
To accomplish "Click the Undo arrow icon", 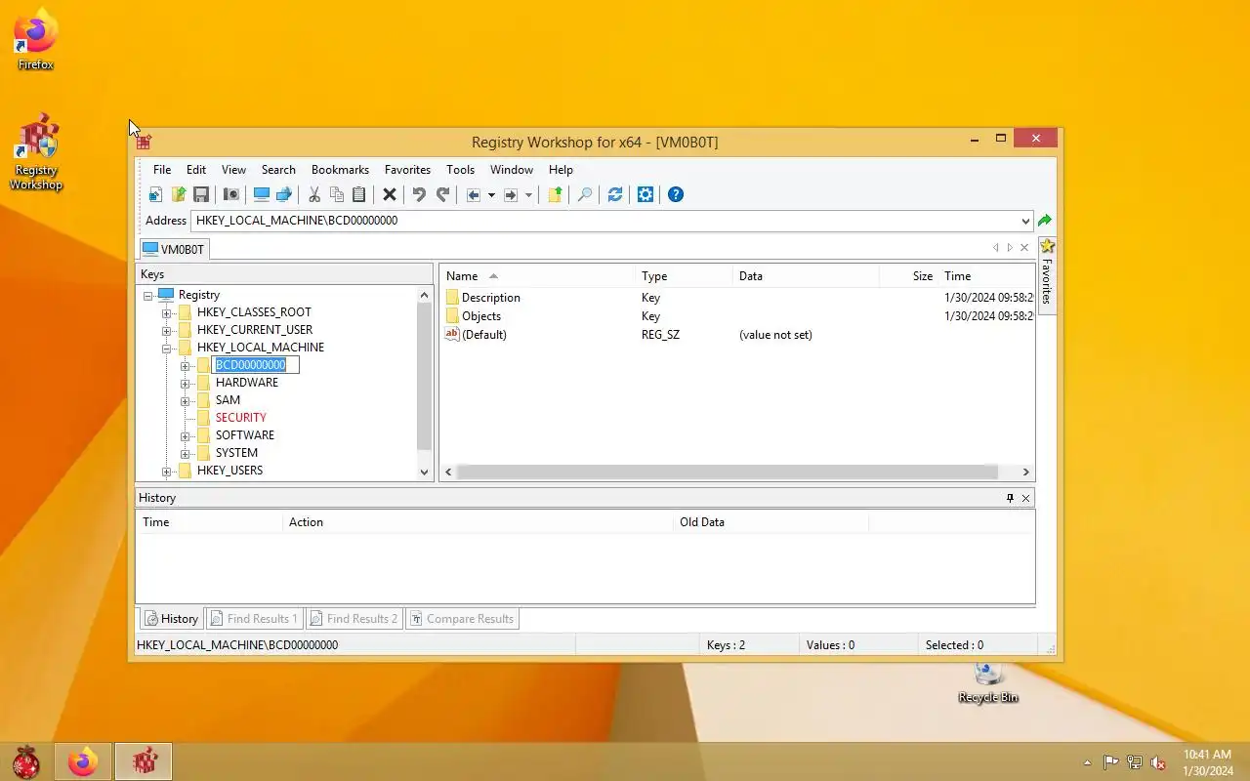I will pos(419,194).
